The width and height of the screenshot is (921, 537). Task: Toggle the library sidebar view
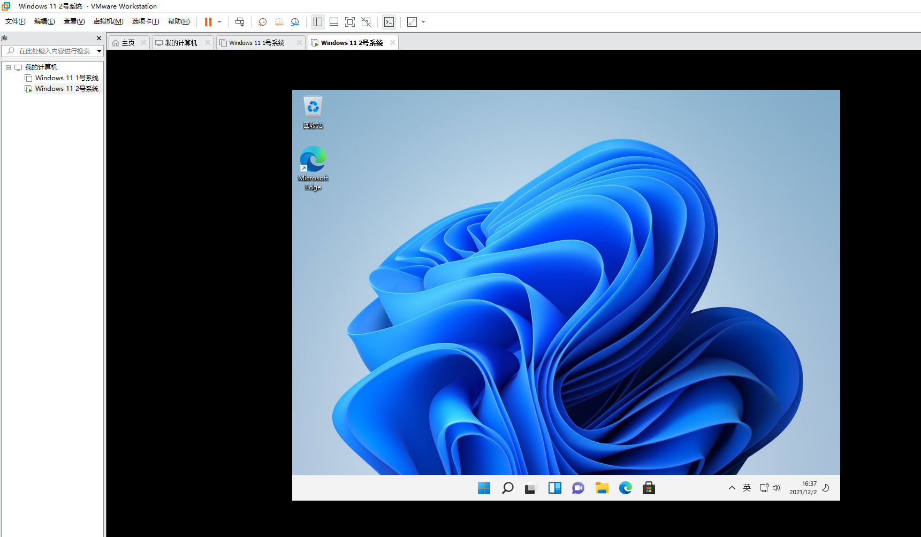tap(318, 22)
